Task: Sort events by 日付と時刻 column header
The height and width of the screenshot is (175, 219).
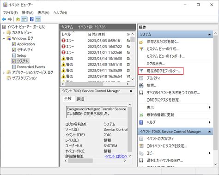Action: pos(97,34)
